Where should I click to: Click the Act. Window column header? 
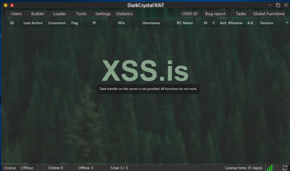tap(231, 23)
